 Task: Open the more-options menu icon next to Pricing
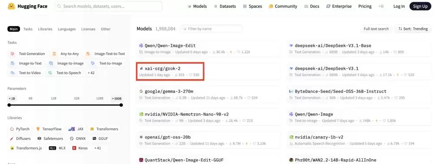pyautogui.click(x=381, y=6)
